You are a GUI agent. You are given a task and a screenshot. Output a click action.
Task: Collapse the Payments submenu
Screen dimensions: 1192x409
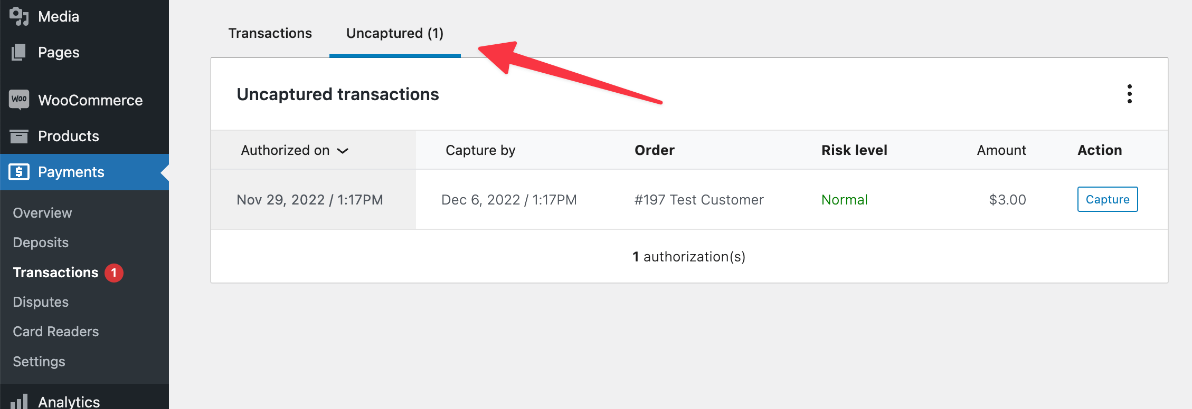pyautogui.click(x=71, y=172)
